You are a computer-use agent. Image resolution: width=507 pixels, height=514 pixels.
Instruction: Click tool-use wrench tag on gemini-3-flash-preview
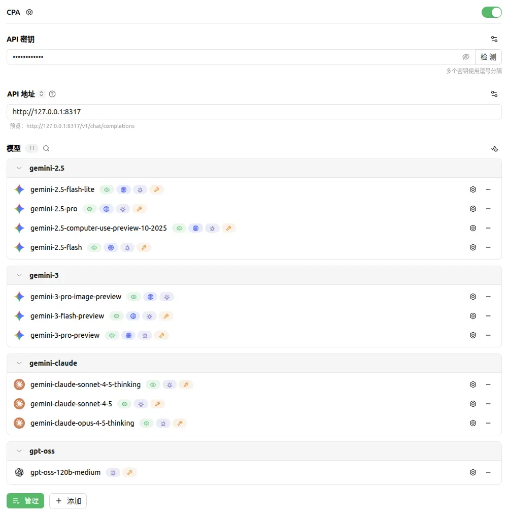(166, 316)
